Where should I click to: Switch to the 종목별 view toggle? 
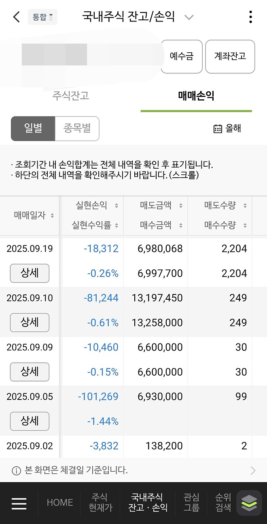click(x=77, y=128)
